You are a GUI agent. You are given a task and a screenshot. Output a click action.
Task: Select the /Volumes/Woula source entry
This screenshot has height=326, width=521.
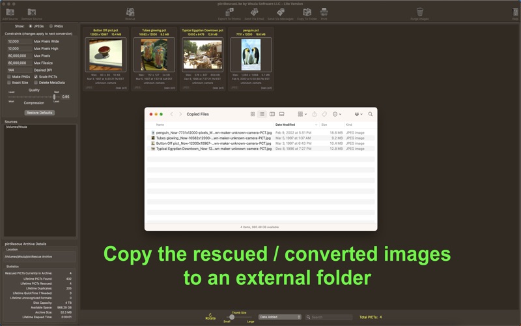click(x=17, y=126)
